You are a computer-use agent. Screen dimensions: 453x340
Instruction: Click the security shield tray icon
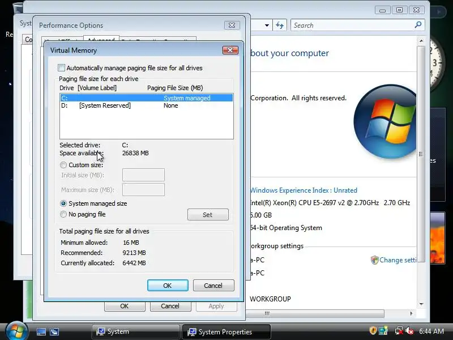[x=373, y=331]
